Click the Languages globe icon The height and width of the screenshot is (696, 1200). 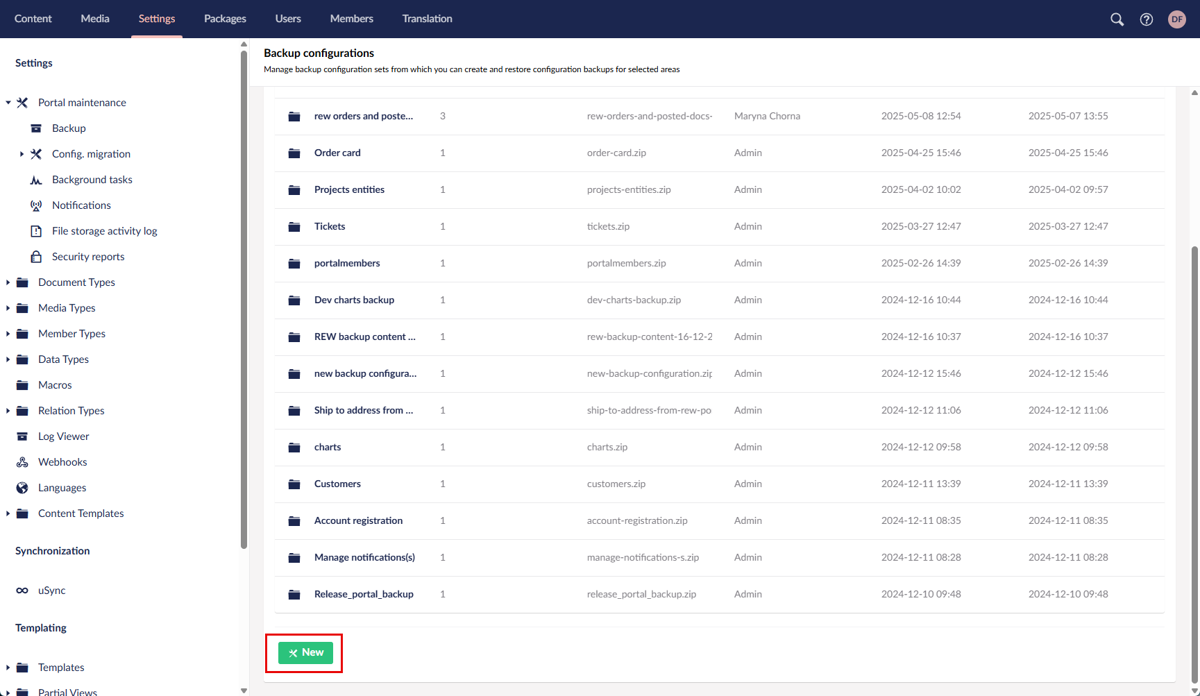point(22,488)
